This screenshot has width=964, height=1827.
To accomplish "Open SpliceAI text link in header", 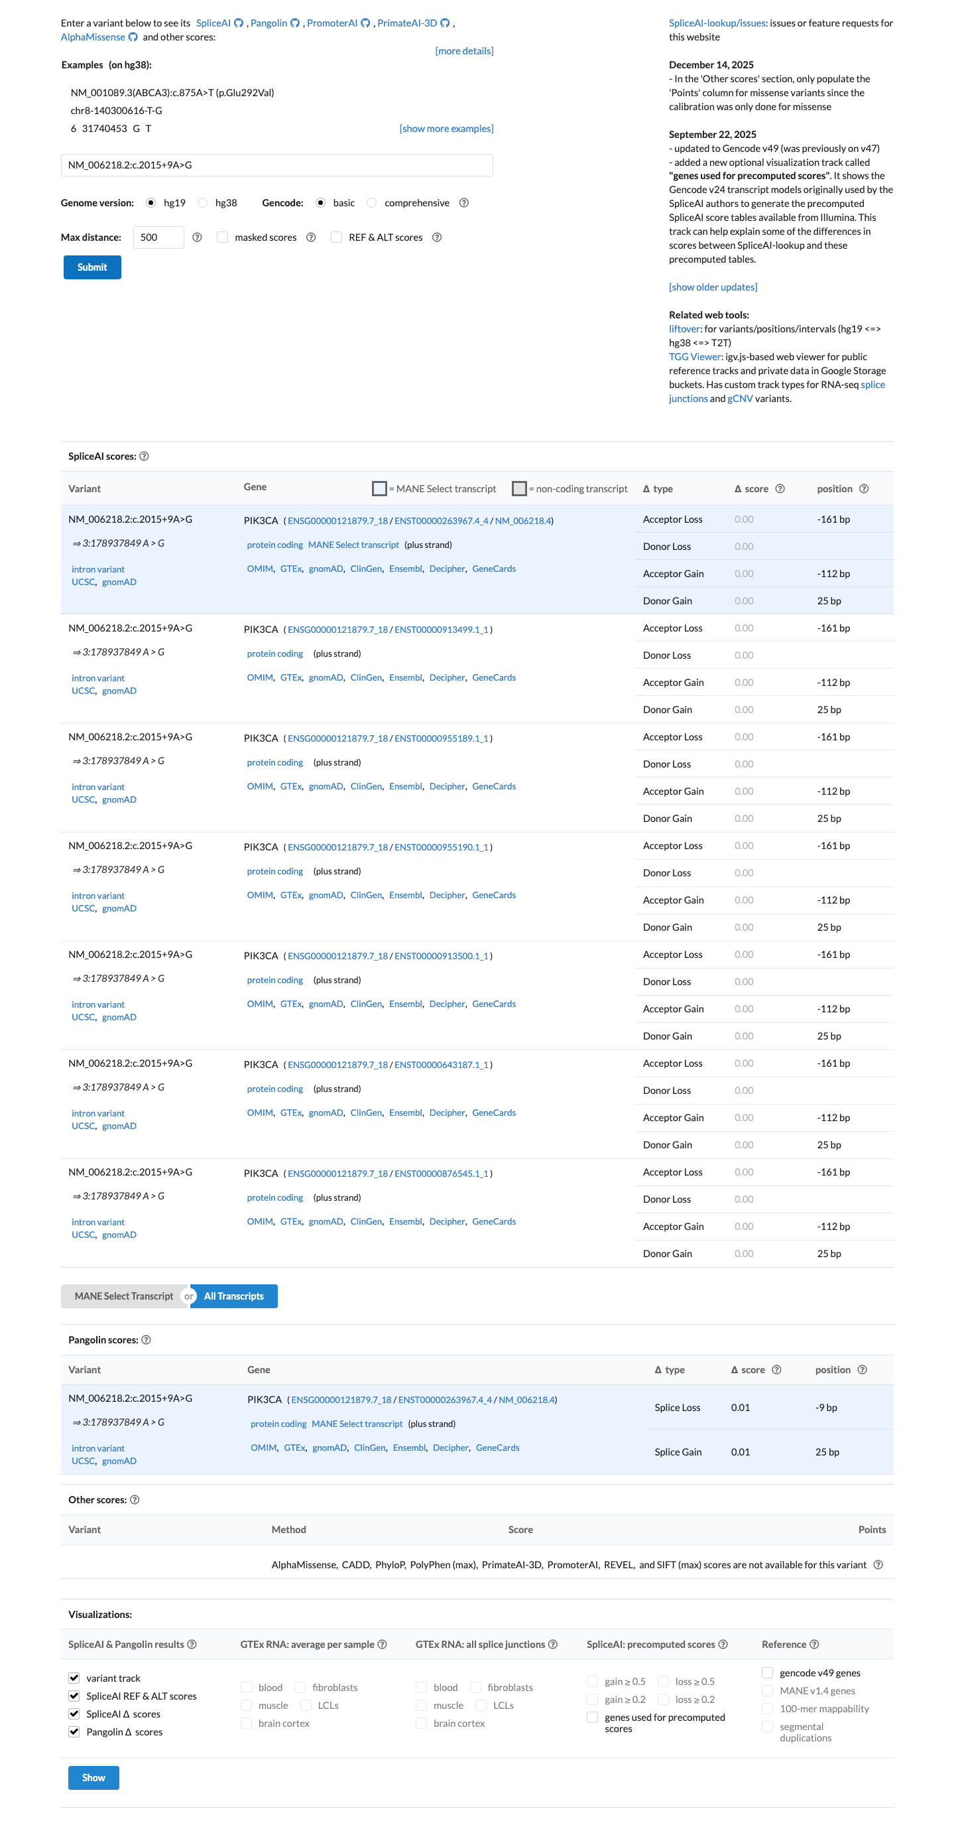I will coord(213,23).
